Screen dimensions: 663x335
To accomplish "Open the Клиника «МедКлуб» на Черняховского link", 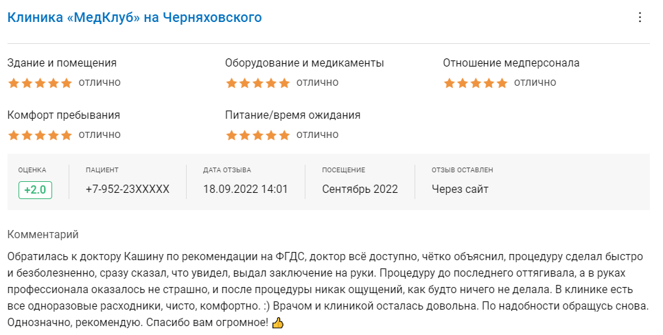I will 135,17.
